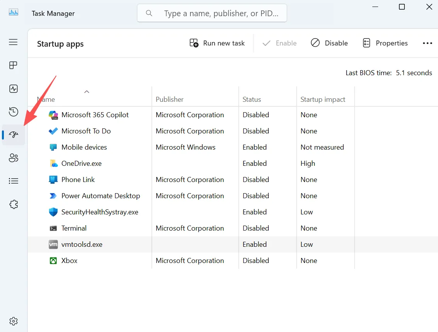The image size is (438, 332).
Task: Open the Performance page icon
Action: [13, 89]
